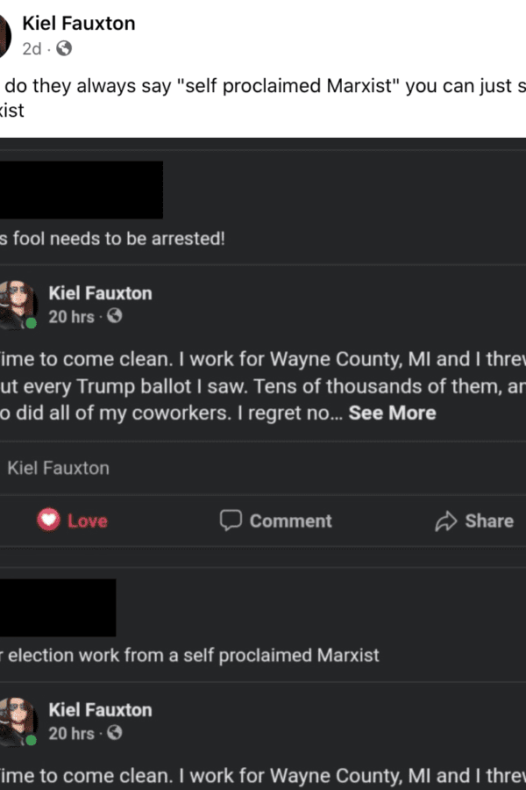Click the Kiel Fauxton attribution above the Love button

tap(58, 468)
